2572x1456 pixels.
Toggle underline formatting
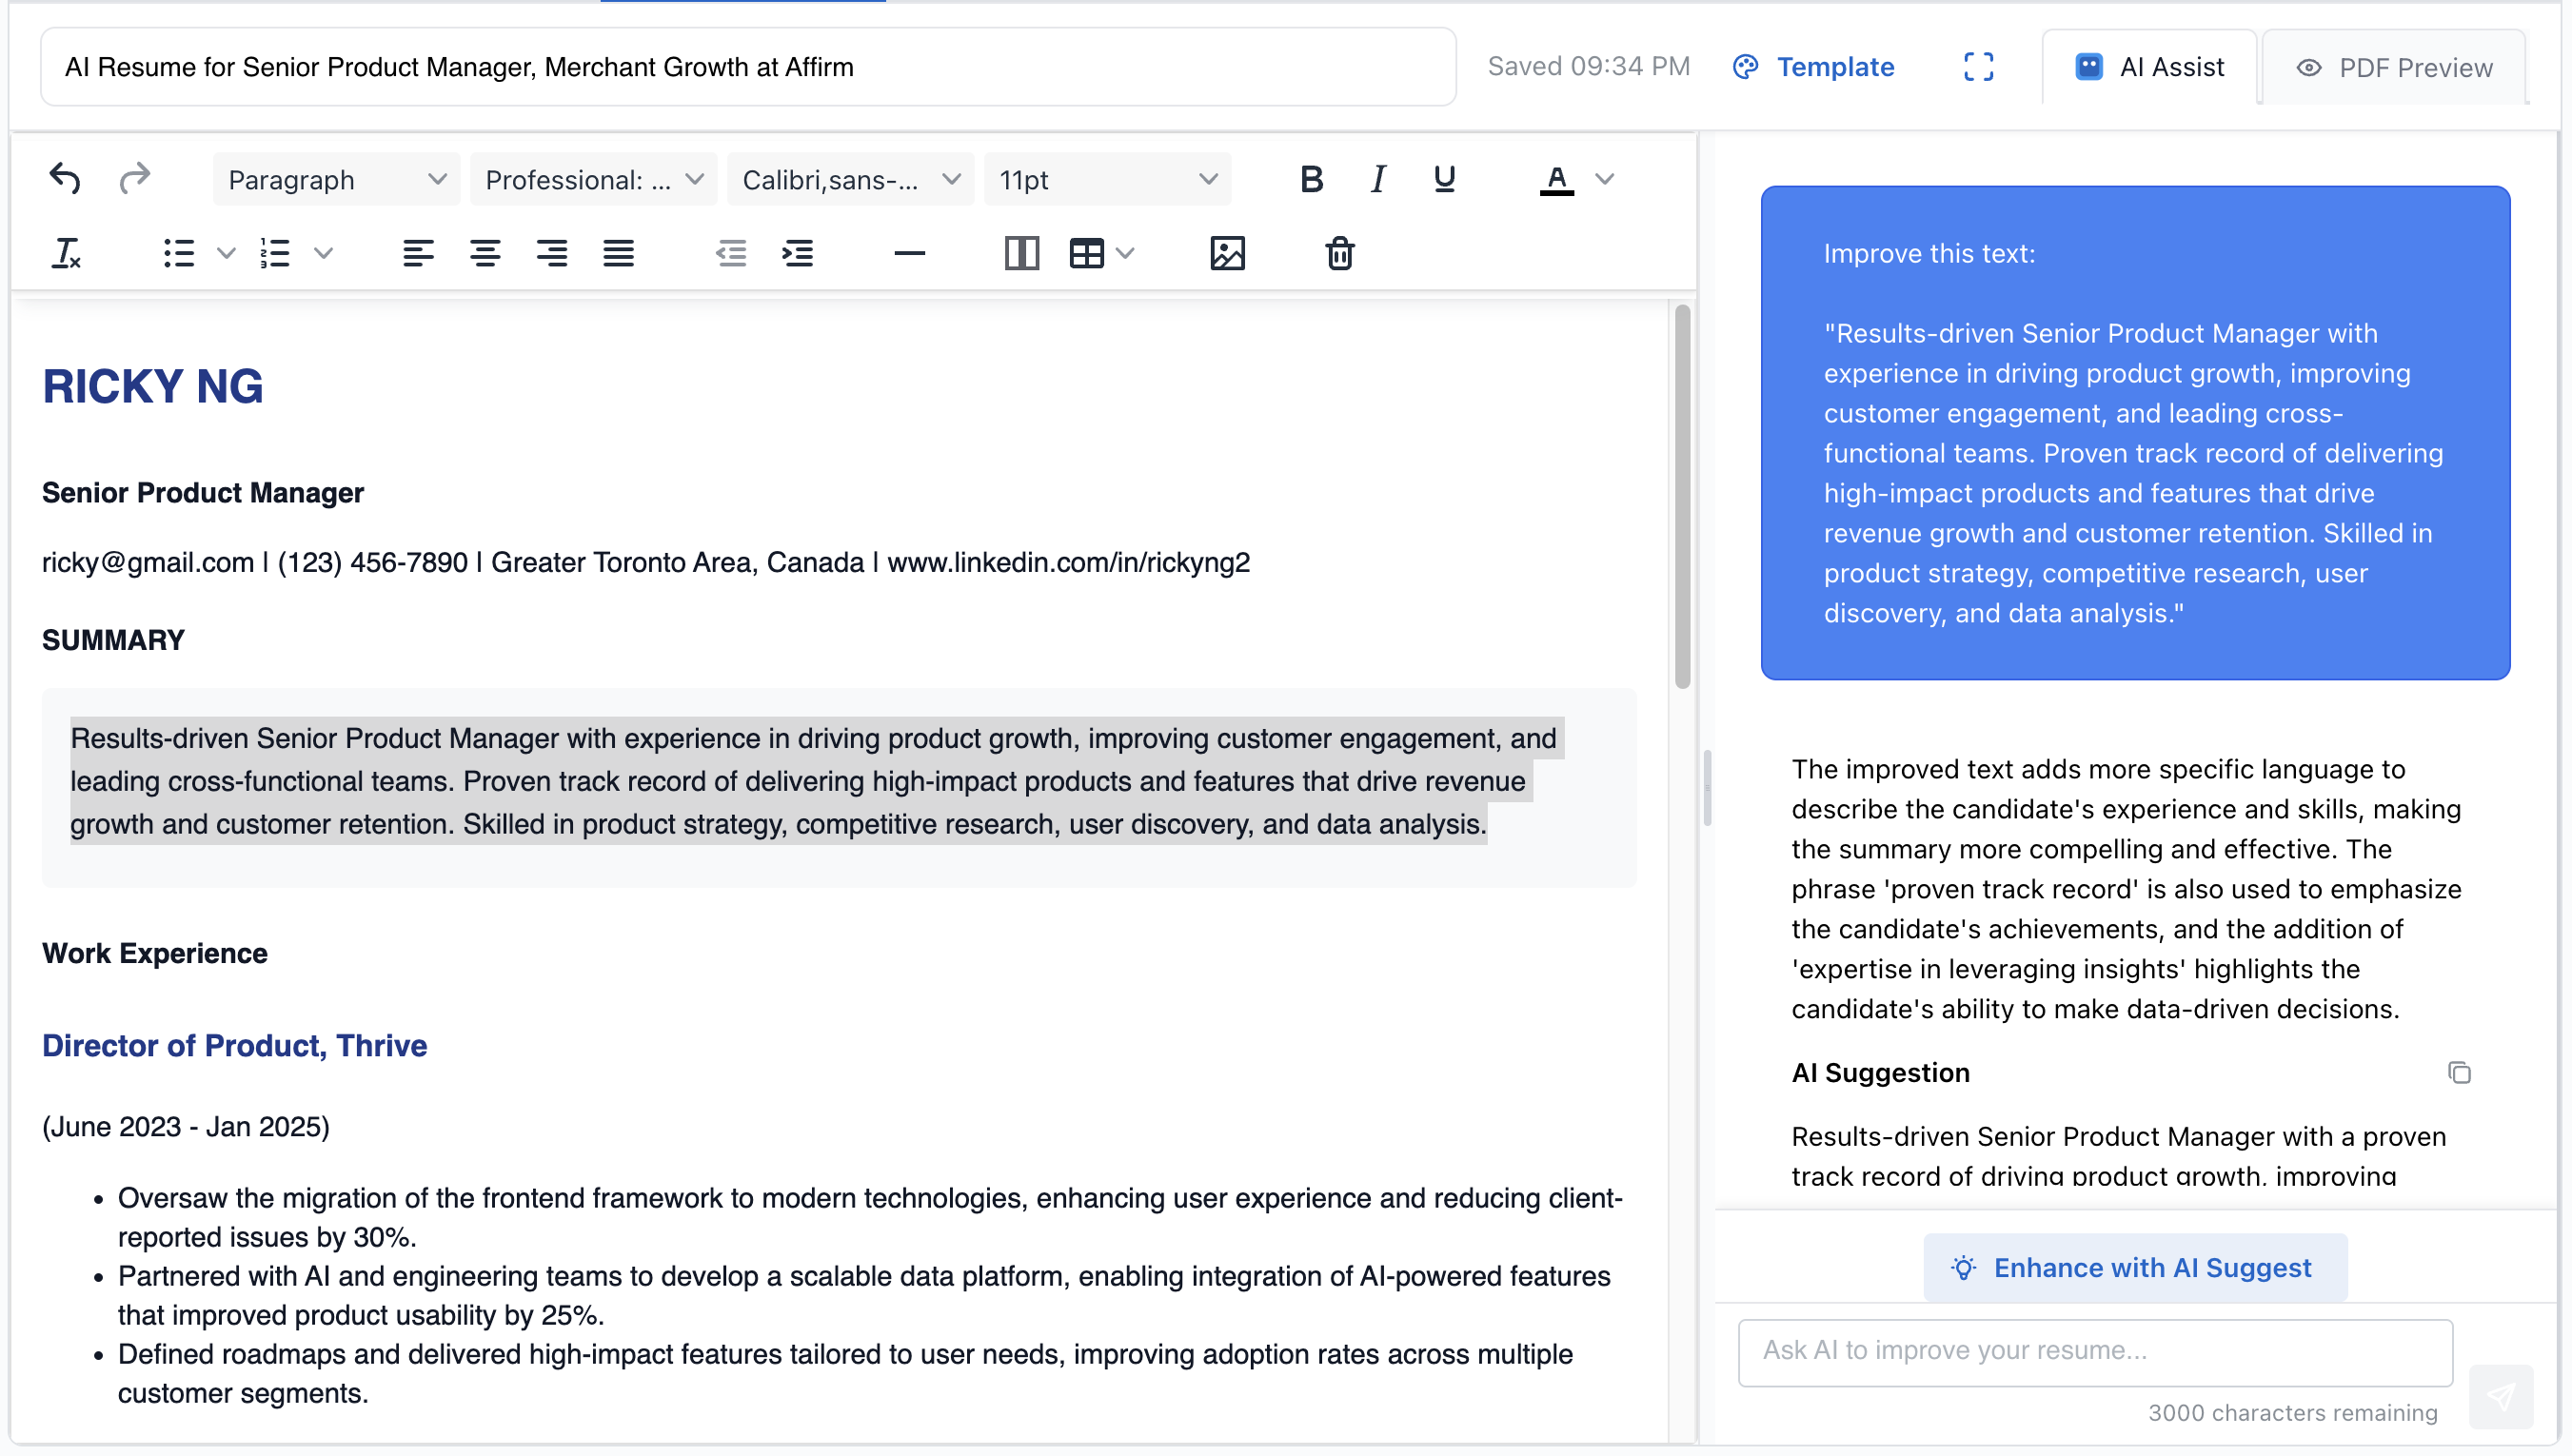[1443, 180]
